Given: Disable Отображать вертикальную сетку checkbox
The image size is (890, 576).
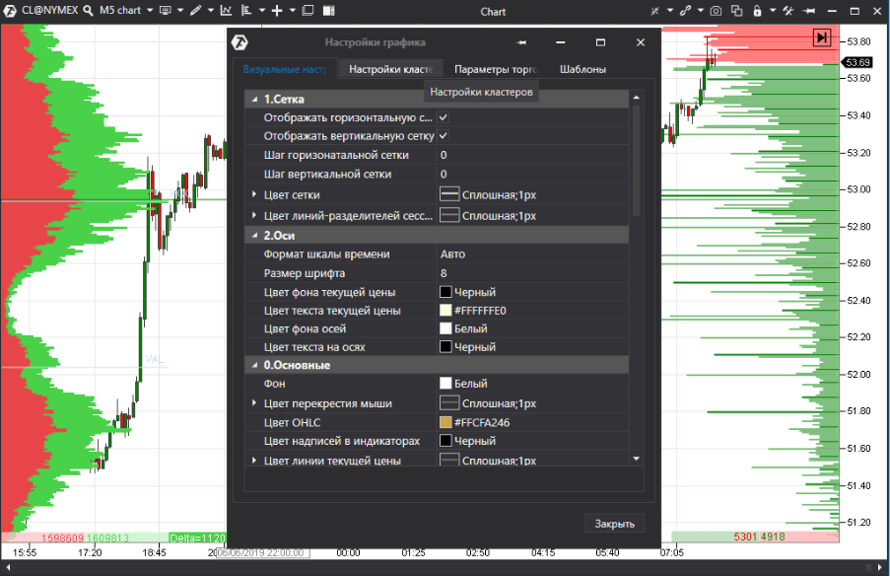Looking at the screenshot, I should point(442,135).
